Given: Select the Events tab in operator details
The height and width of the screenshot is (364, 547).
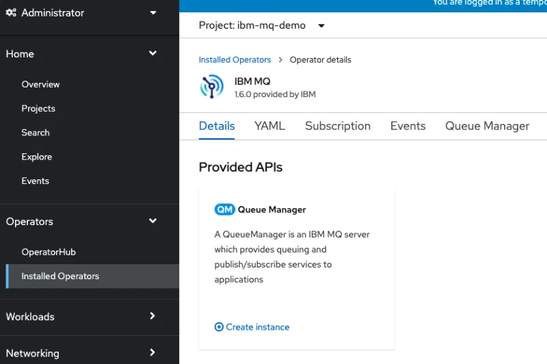Looking at the screenshot, I should tap(408, 126).
